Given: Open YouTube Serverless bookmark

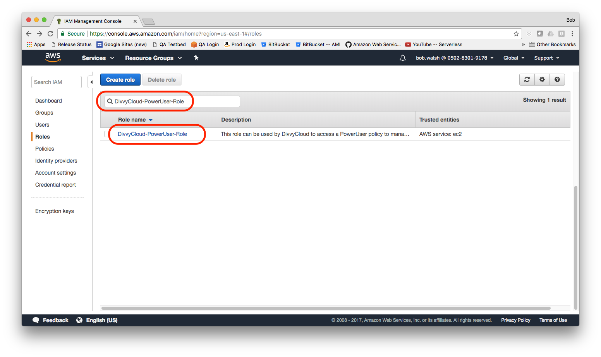Looking at the screenshot, I should pos(433,45).
